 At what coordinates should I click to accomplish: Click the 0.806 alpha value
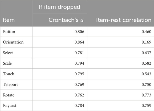[79, 32]
